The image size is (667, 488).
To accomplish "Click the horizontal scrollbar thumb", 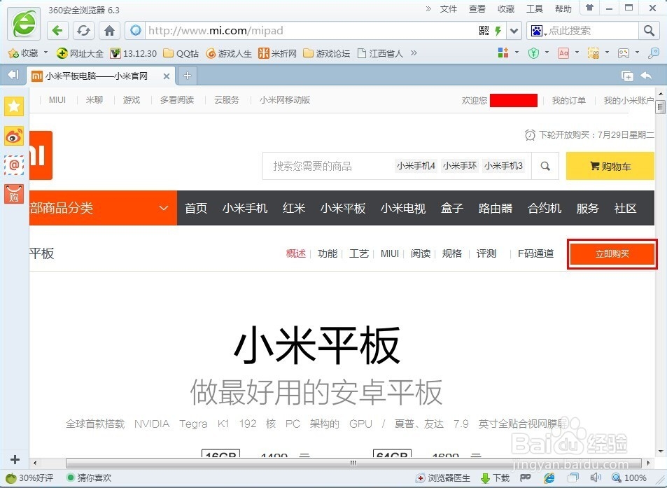I will click(353, 463).
